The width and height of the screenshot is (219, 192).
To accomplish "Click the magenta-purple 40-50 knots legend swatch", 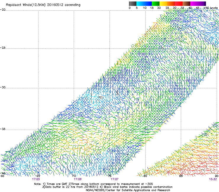I will point(198,4).
